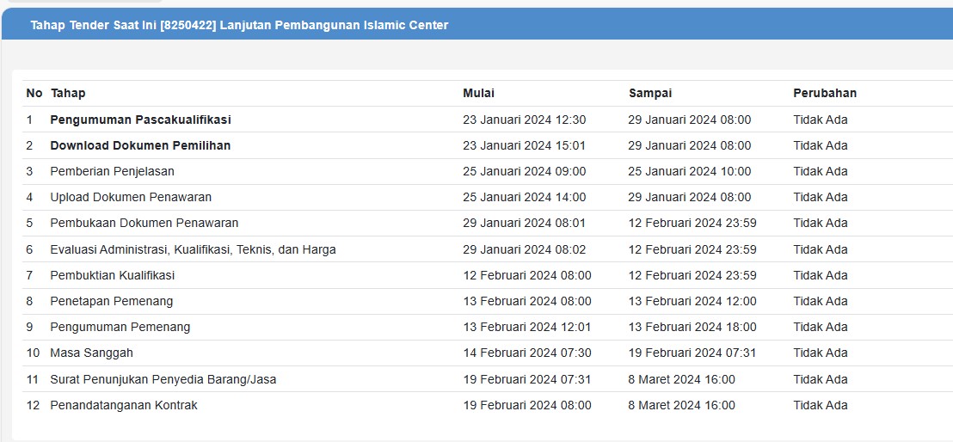Open the Download Dokumen Pemilihan stage
Image resolution: width=953 pixels, height=442 pixels.
tap(140, 145)
